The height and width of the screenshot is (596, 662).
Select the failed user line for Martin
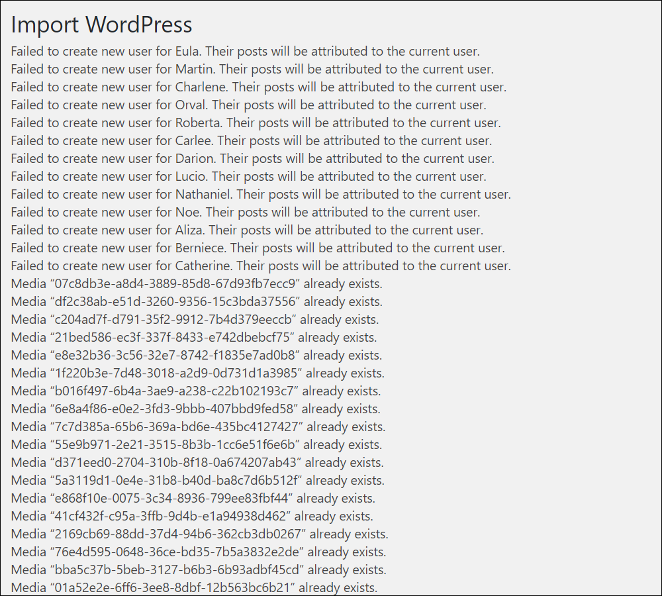[x=252, y=70]
